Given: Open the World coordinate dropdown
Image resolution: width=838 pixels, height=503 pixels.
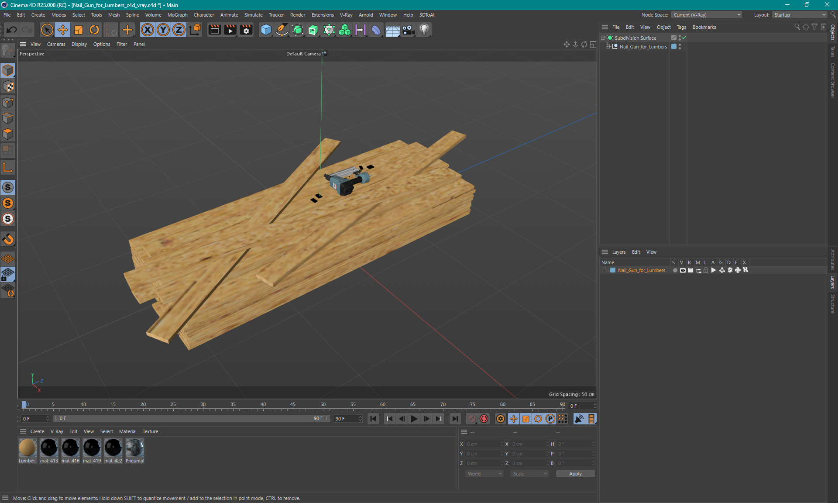Looking at the screenshot, I should (484, 474).
